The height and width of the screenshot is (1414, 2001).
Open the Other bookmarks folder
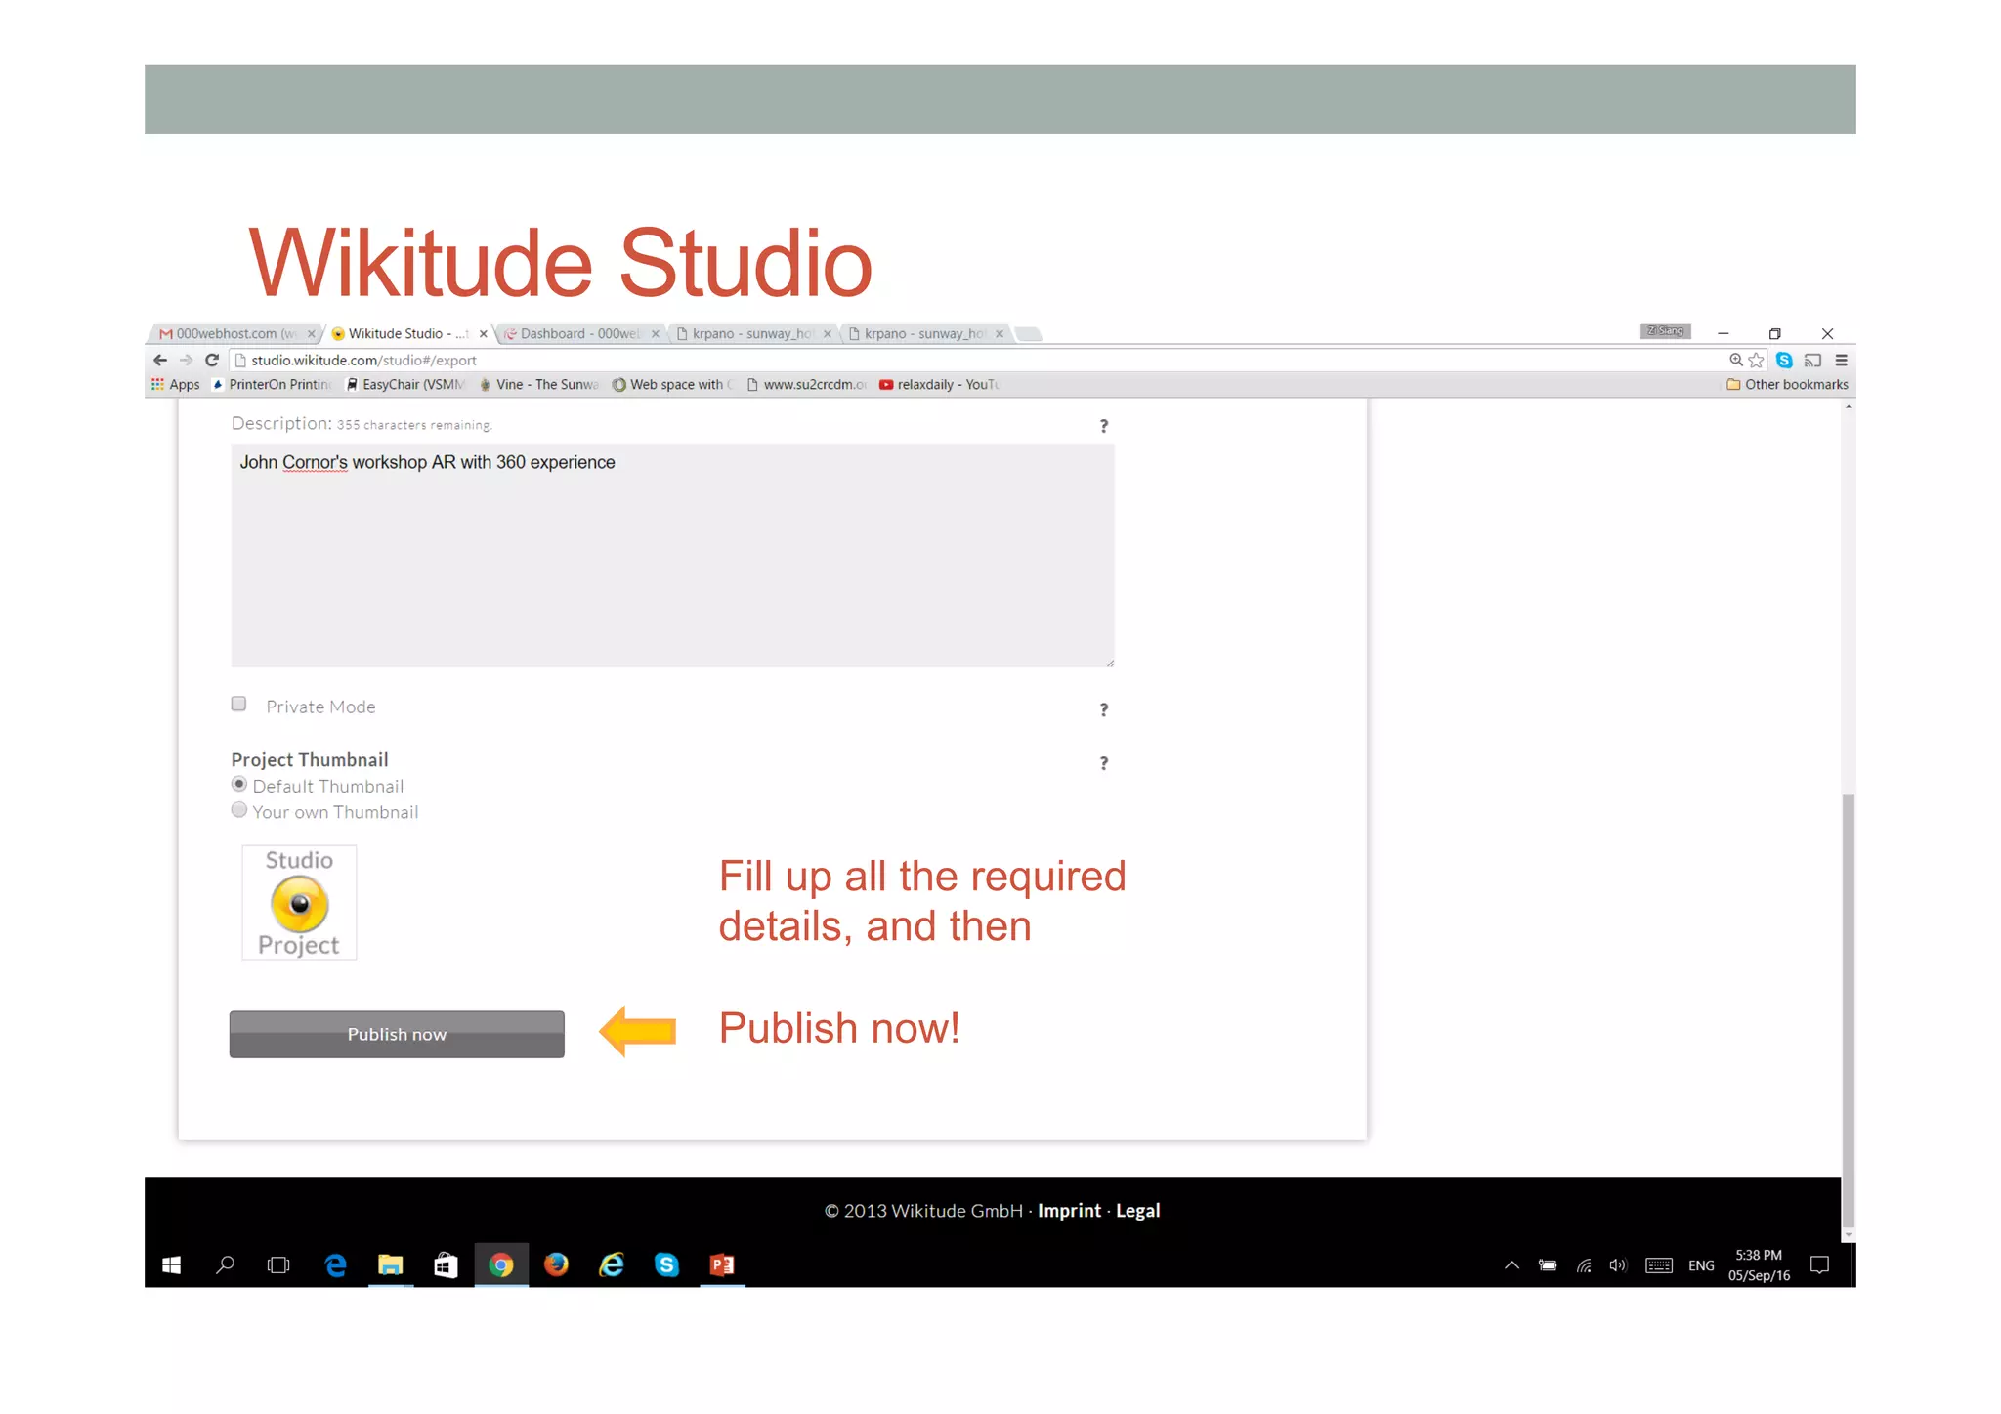1787,384
